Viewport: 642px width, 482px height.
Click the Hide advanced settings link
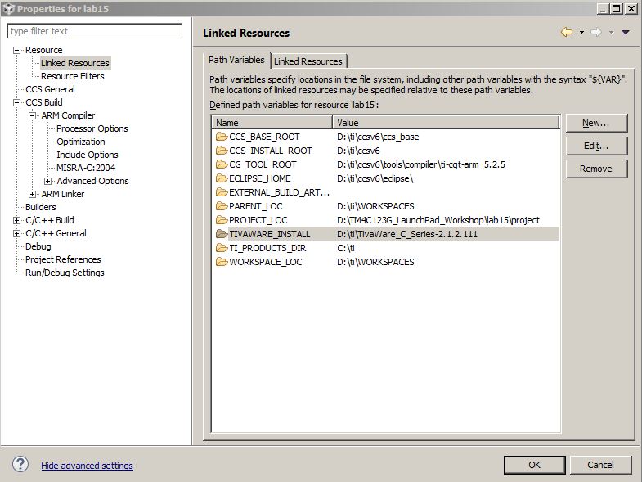click(x=87, y=466)
